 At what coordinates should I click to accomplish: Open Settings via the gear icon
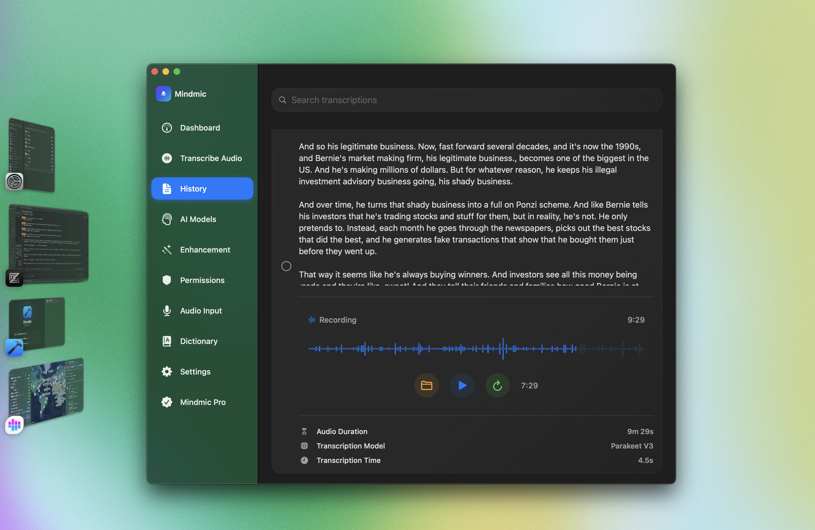coord(167,371)
